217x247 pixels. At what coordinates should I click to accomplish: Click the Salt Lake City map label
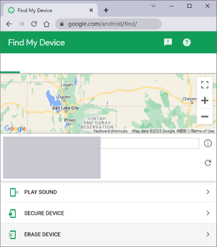click(x=66, y=108)
